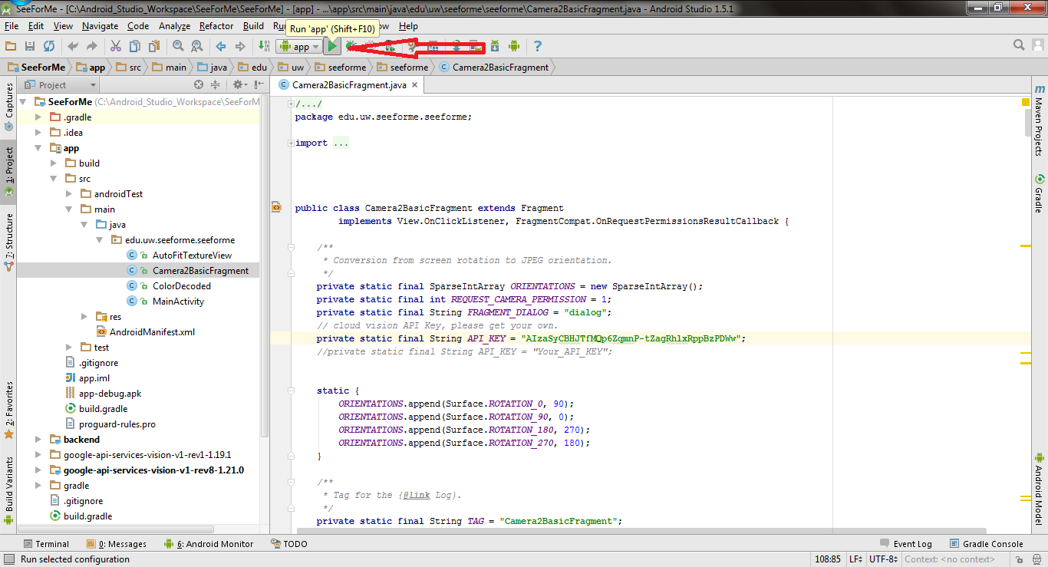Open Search Everywhere magnifier at toolbar right

coord(1019,46)
